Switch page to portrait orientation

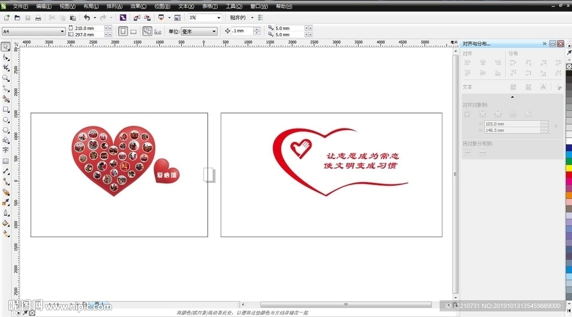pos(123,31)
